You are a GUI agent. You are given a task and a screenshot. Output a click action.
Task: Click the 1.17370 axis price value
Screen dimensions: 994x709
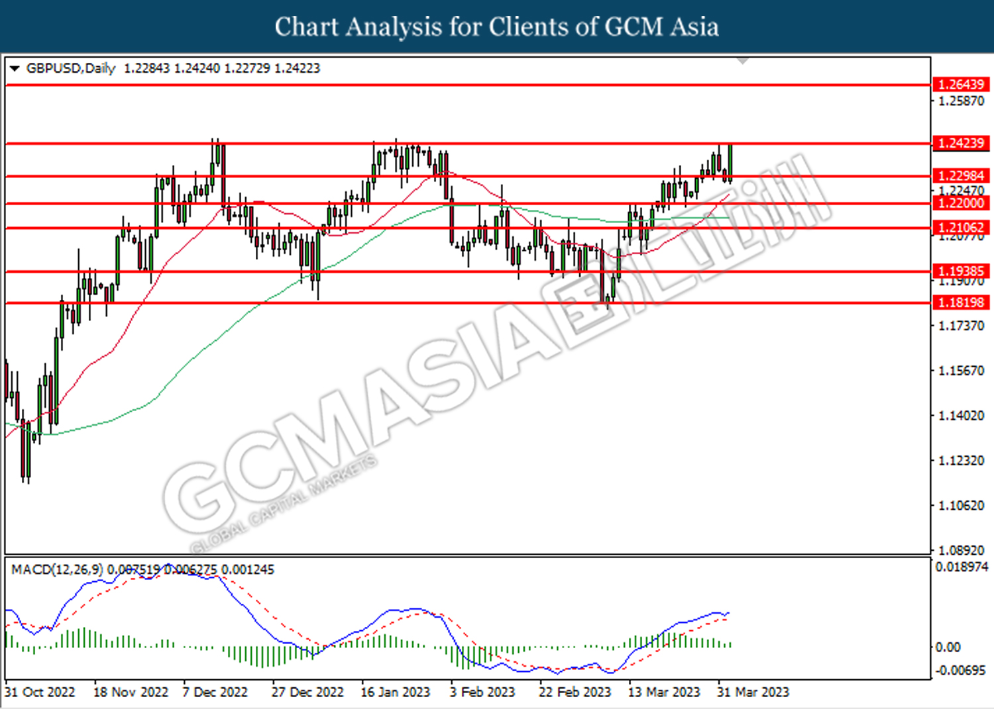962,326
